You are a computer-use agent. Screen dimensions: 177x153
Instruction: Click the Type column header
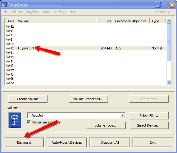[x=158, y=21]
